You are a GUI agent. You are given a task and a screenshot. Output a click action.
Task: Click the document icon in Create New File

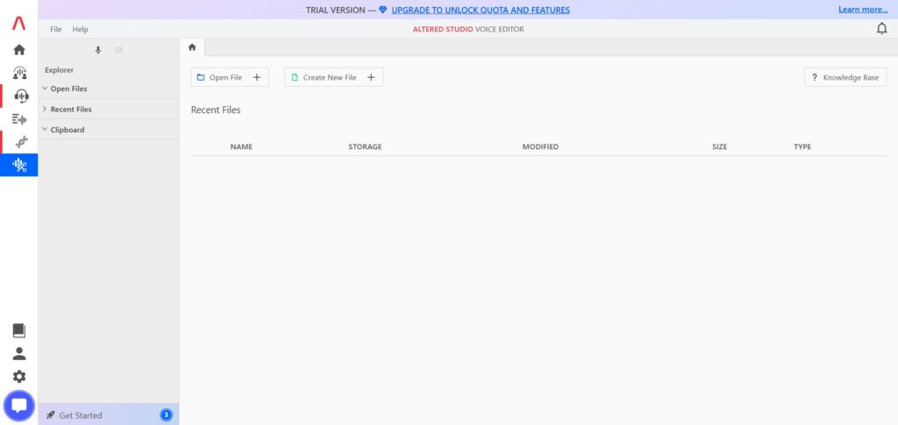295,77
